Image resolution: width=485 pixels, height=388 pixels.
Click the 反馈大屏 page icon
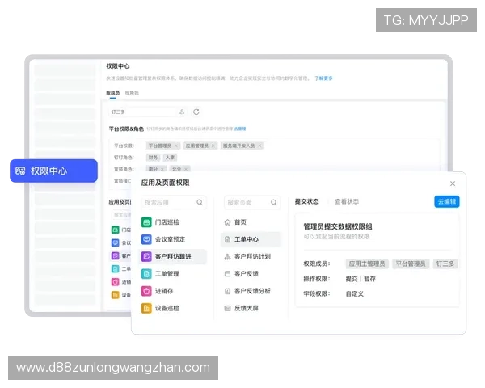tap(227, 308)
